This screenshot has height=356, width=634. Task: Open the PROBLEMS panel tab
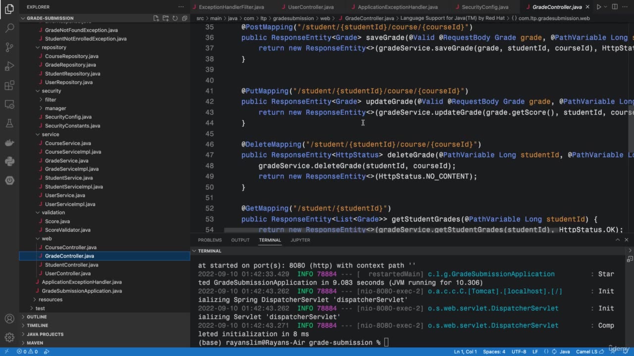210,240
